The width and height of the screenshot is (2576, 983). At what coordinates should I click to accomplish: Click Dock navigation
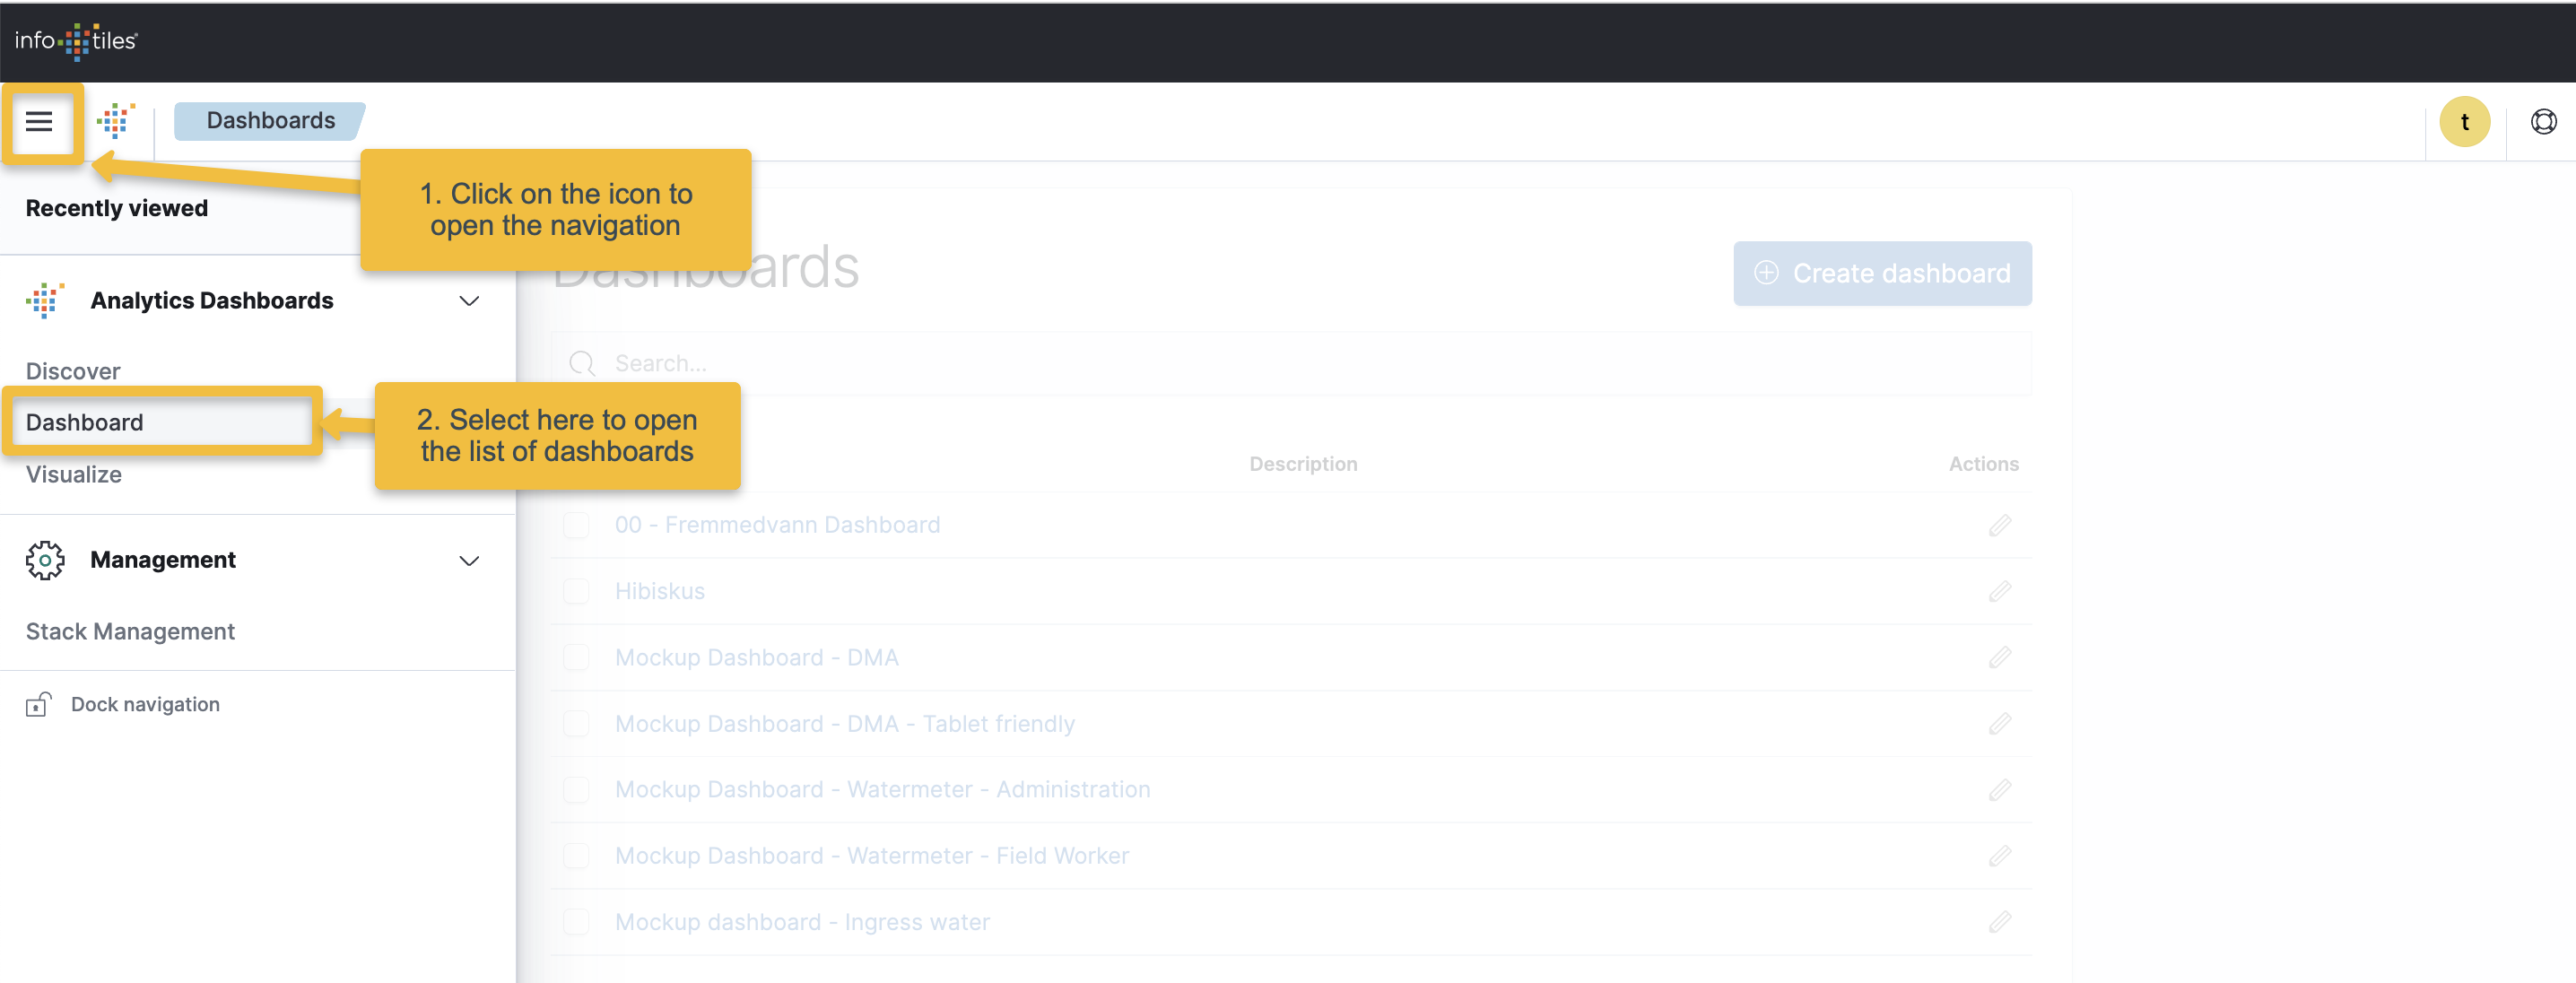(x=145, y=704)
